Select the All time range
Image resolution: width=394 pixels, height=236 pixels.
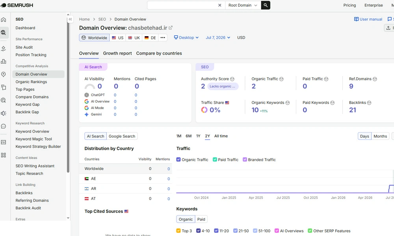[x=221, y=136]
